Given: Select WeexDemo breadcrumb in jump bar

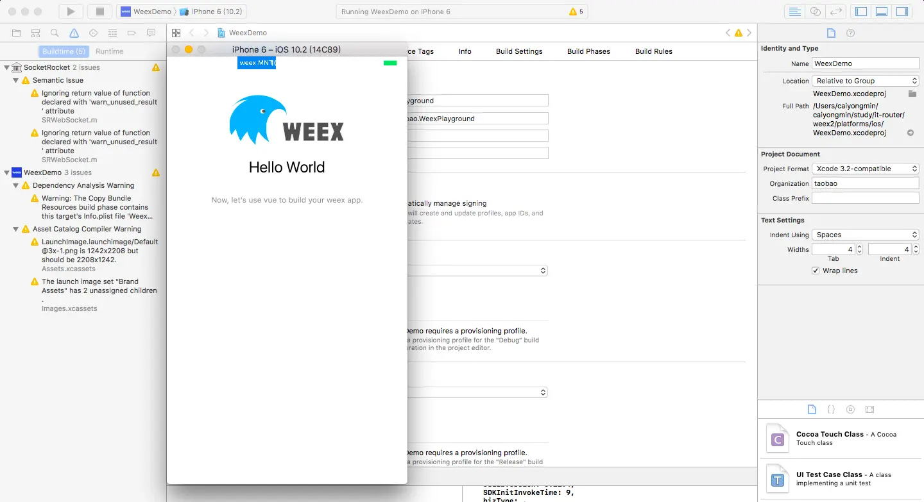Looking at the screenshot, I should click(x=242, y=33).
